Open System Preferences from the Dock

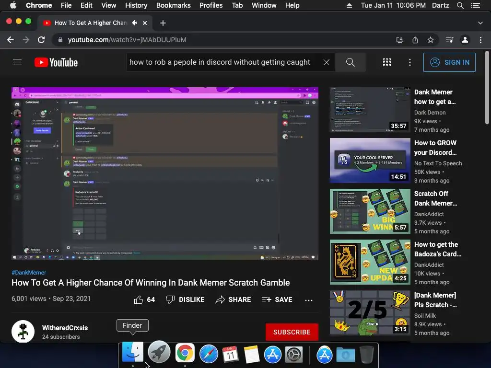[x=294, y=354]
